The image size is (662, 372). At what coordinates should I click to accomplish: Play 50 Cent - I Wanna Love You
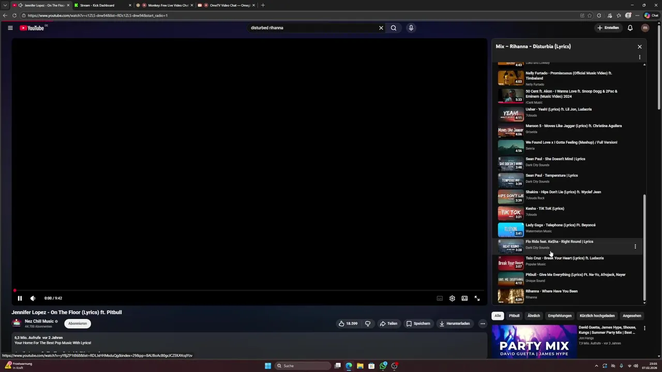coord(569,96)
